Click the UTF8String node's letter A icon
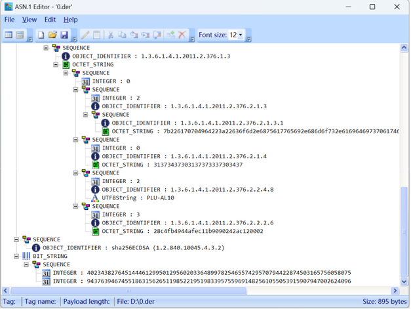Screen dimensions: 411x309 coord(95,197)
